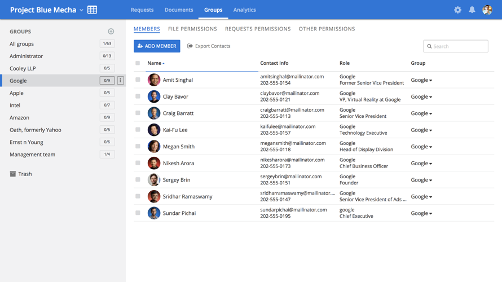Click the Groups tab in top navigation
This screenshot has height=282, width=502.
point(213,10)
